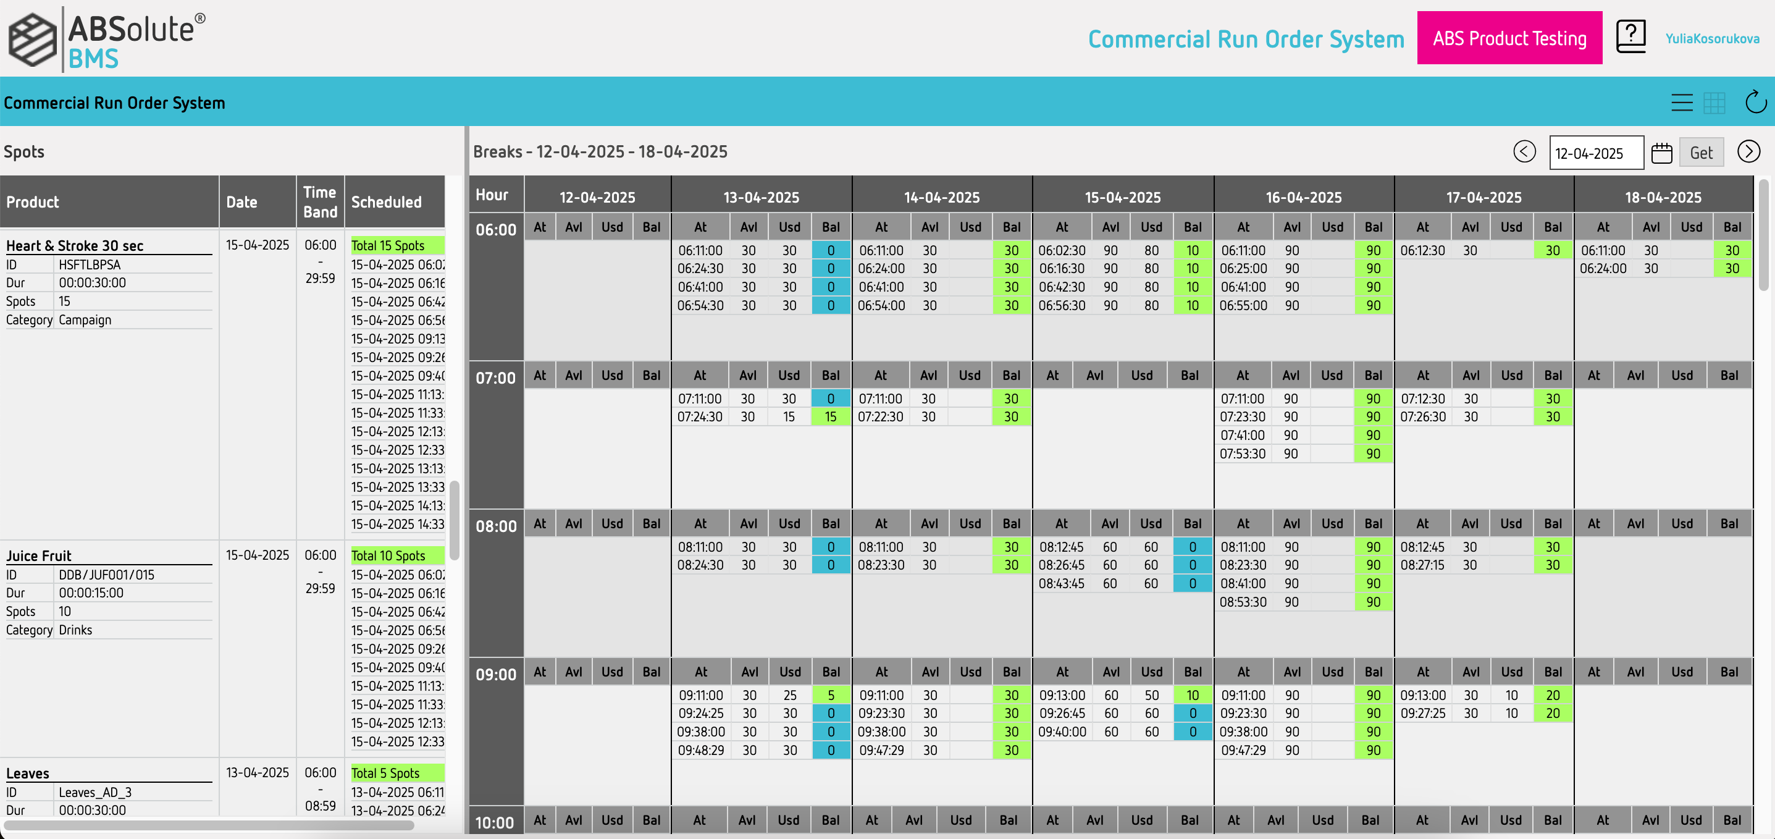Image resolution: width=1775 pixels, height=839 pixels.
Task: Click Total 5 Spots green label
Action: pos(397,773)
